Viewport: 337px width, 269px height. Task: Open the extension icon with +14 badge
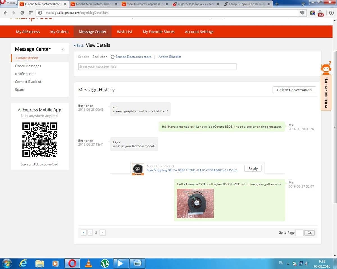pos(320,13)
